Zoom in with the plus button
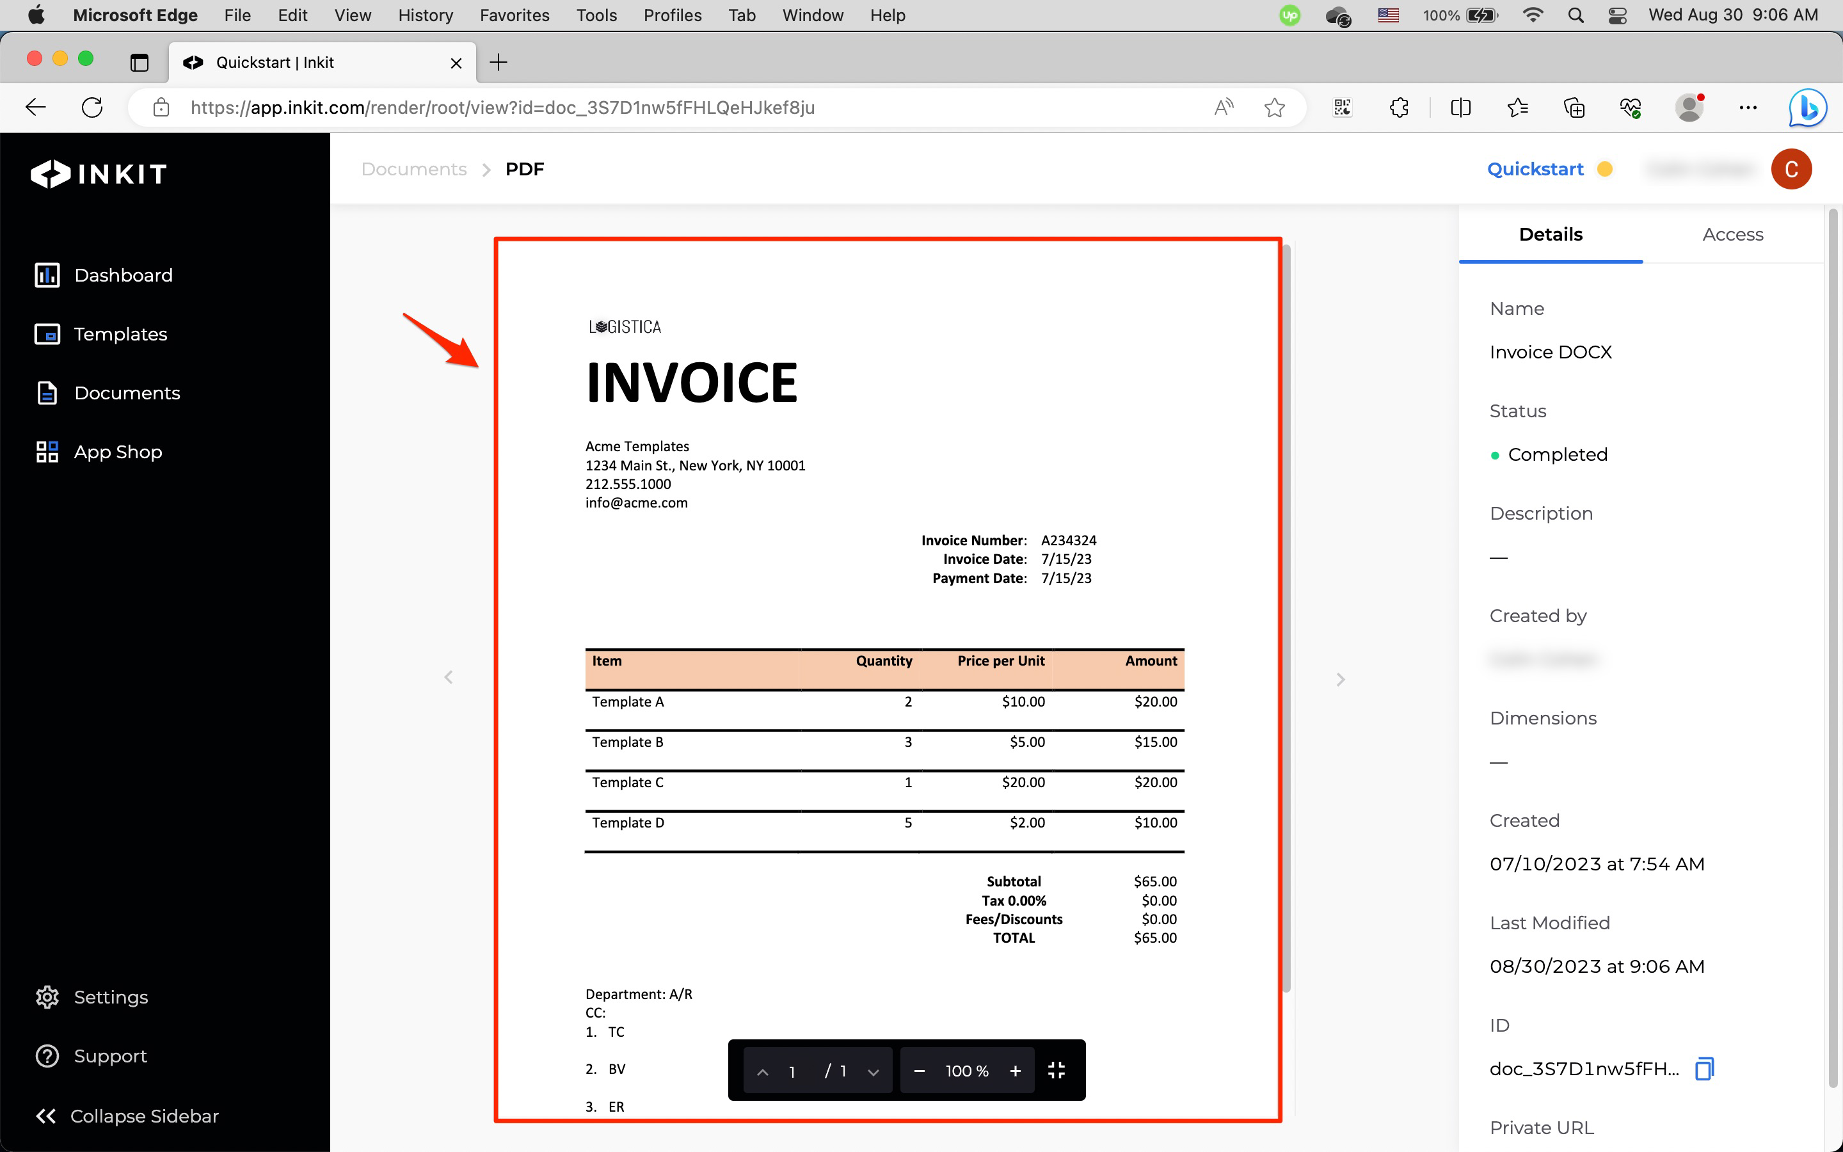This screenshot has height=1152, width=1843. coord(1015,1071)
